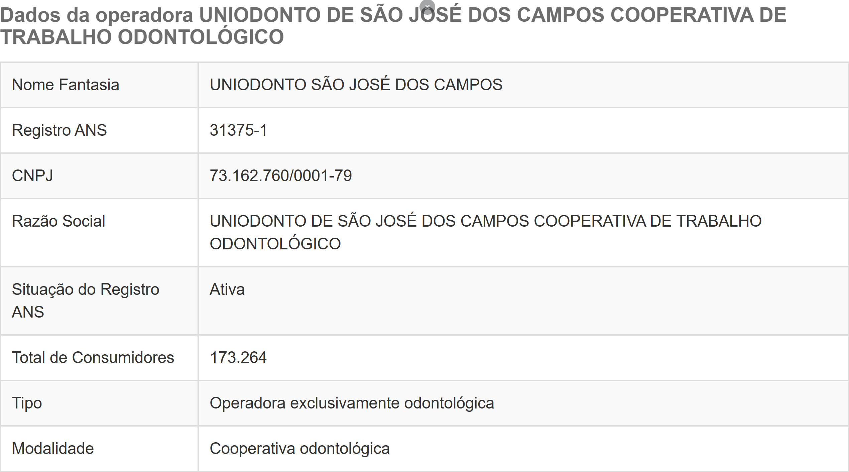
Task: Select the 'Razão Social' label cell
Action: pos(58,221)
